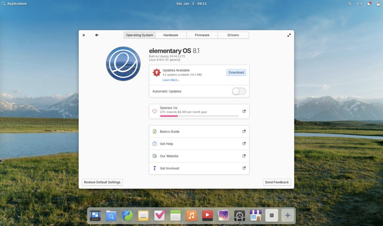Image resolution: width=383 pixels, height=226 pixels.
Task: Switch to the Firmware tab
Action: [x=202, y=35]
